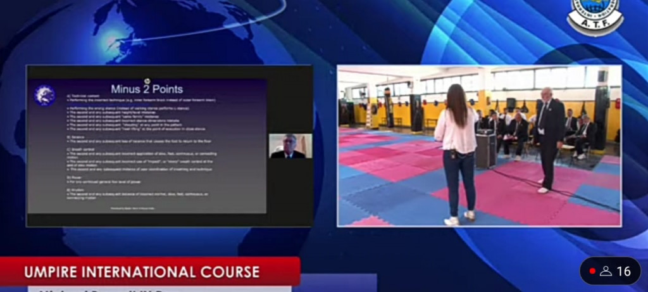
Task: Click the globe logo on the slide
Action: tap(45, 96)
